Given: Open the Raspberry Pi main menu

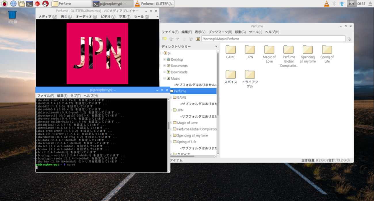Looking at the screenshot, I should [x=5, y=4].
